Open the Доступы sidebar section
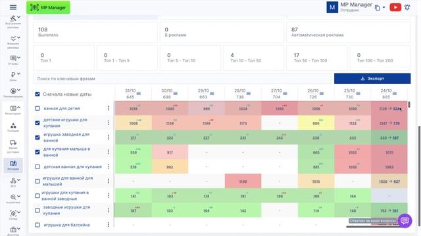421x236 pixels. [x=13, y=231]
